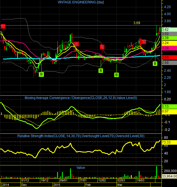This screenshot has width=177, height=187.
Task: Click the B buy marker at late March
Action: pos(155,64)
